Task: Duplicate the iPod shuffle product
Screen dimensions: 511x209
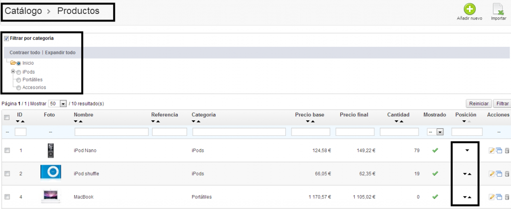Action: (498, 174)
